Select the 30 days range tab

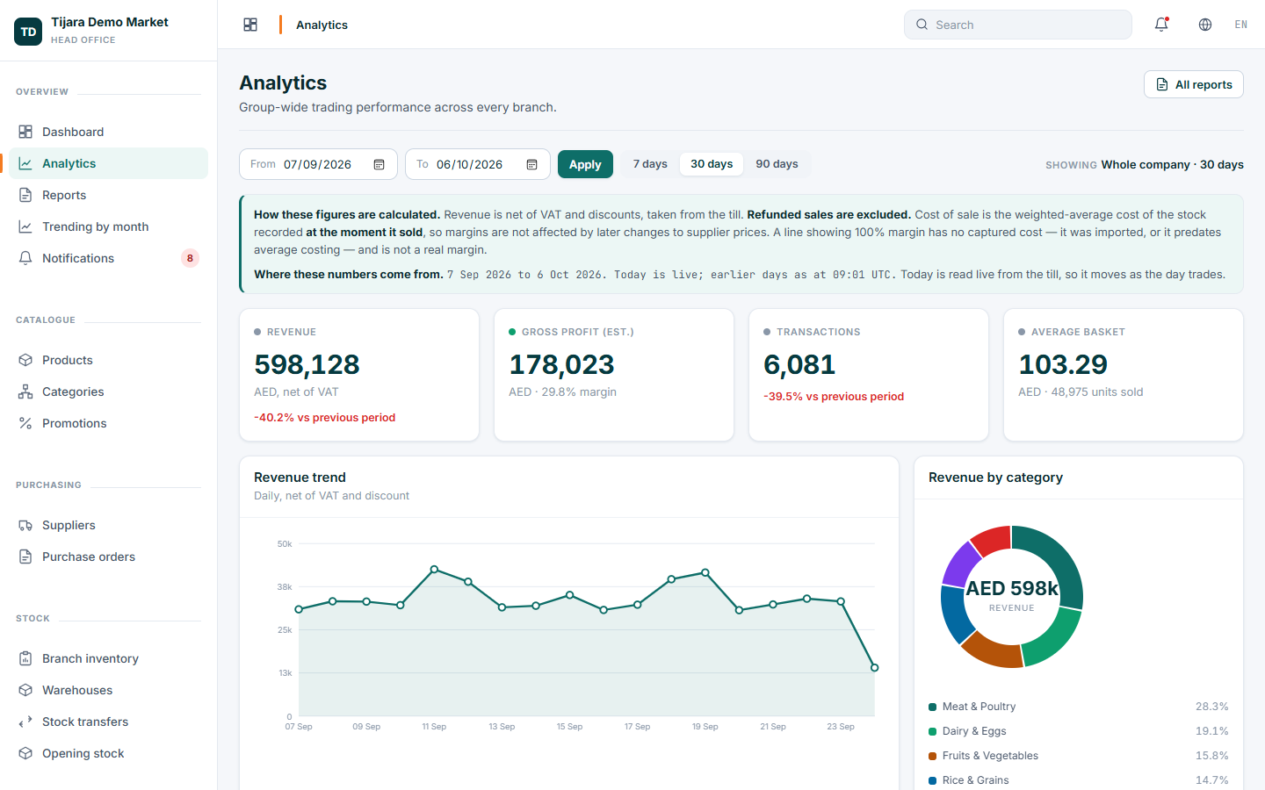point(712,164)
